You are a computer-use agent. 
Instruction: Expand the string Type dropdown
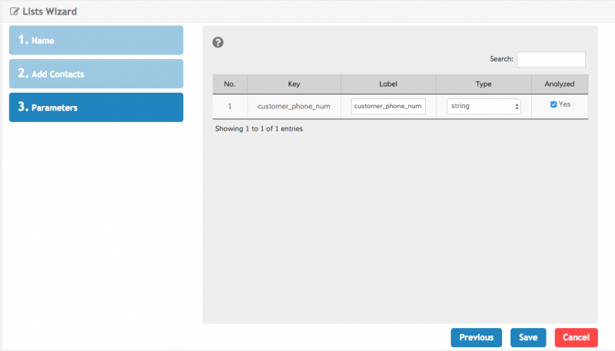(484, 106)
